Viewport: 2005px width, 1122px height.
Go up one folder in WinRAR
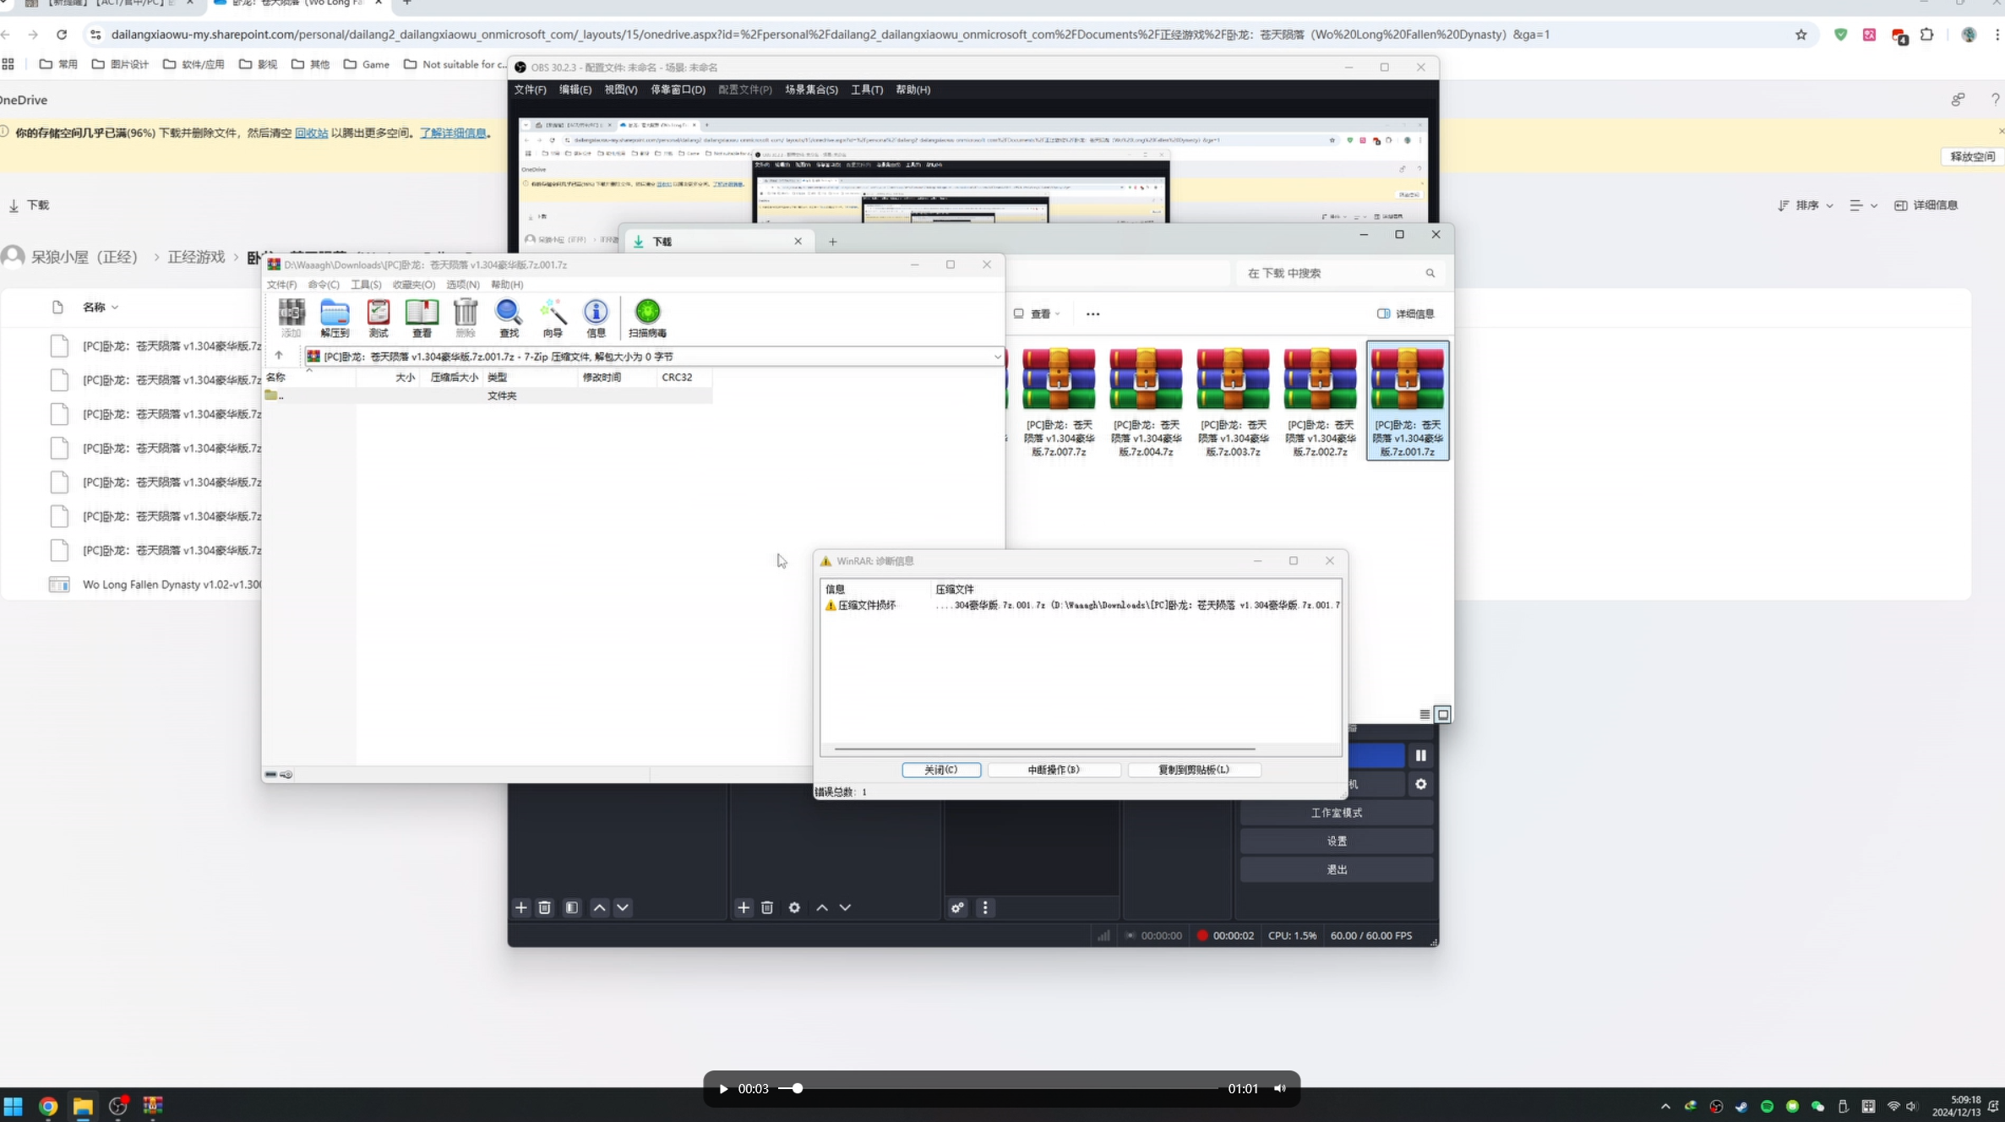[279, 356]
